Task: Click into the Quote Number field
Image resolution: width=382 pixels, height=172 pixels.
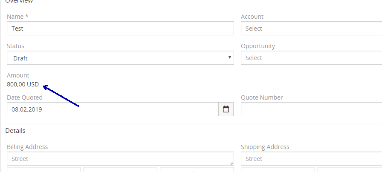Action: point(311,109)
